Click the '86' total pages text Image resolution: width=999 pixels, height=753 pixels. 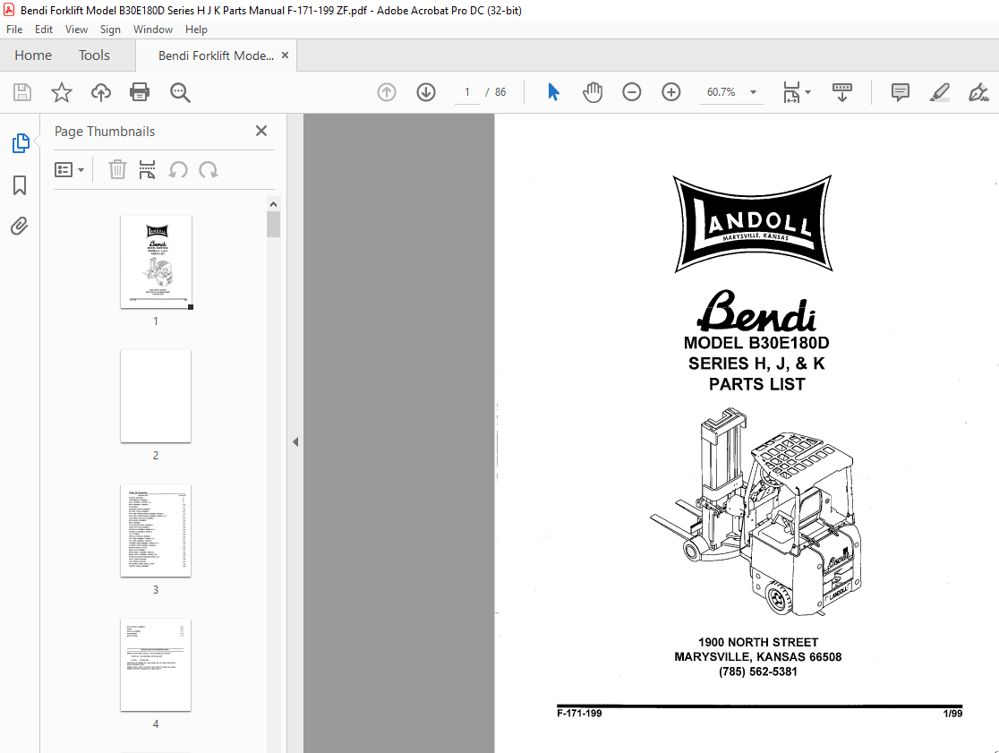click(500, 92)
